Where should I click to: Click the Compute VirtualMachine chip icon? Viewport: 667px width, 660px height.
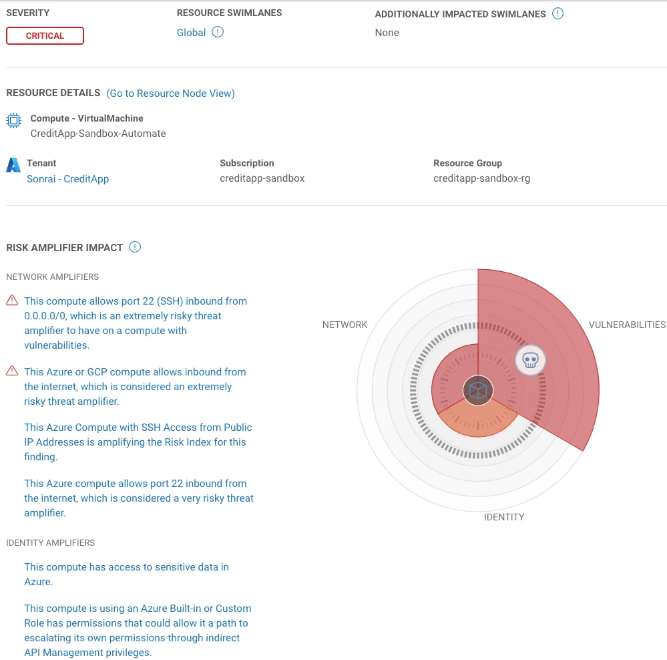tap(14, 121)
